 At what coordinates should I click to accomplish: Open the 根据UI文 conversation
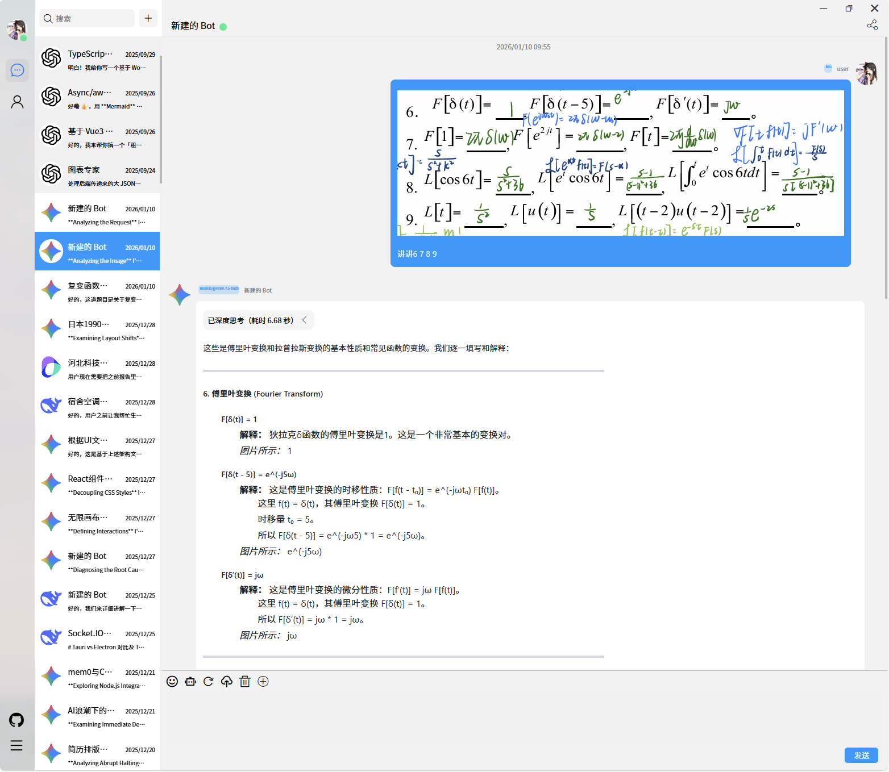click(x=97, y=444)
